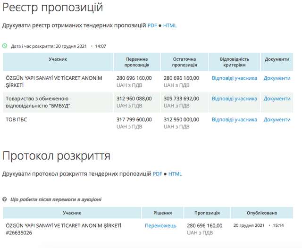Viewport: 302px width, 248px height.
Task: View Відповіді учасника for ÖZGÜN YAPI
Action: (234, 78)
